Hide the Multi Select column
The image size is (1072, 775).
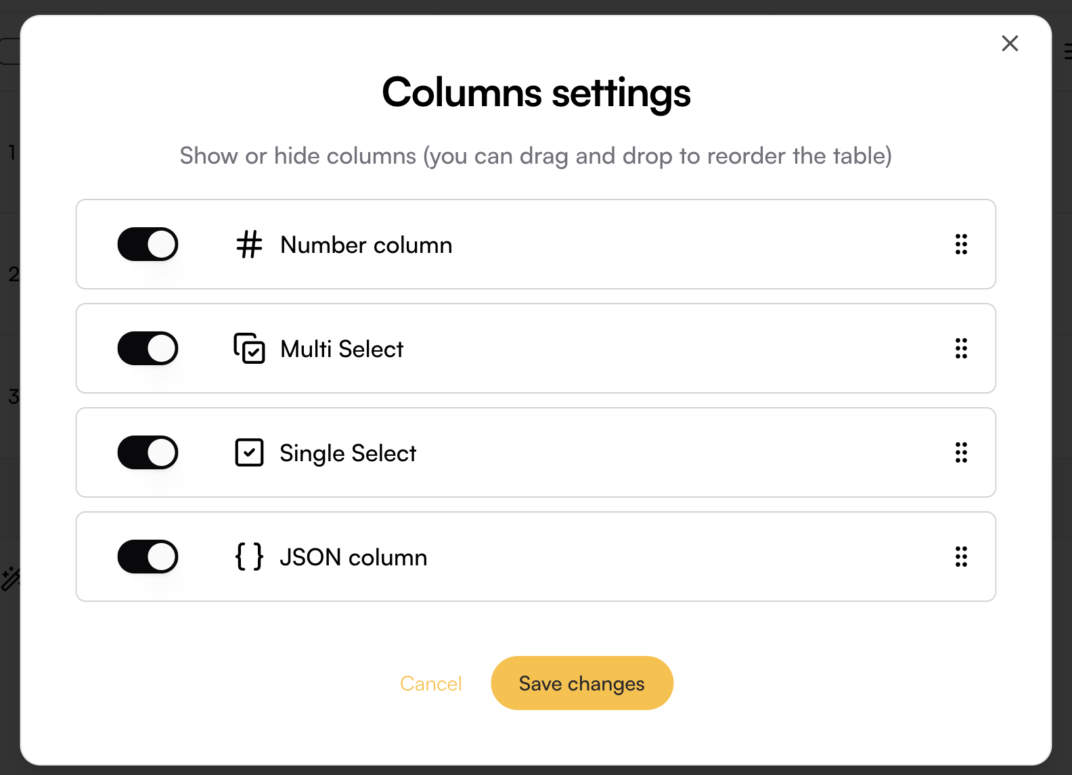click(x=148, y=348)
